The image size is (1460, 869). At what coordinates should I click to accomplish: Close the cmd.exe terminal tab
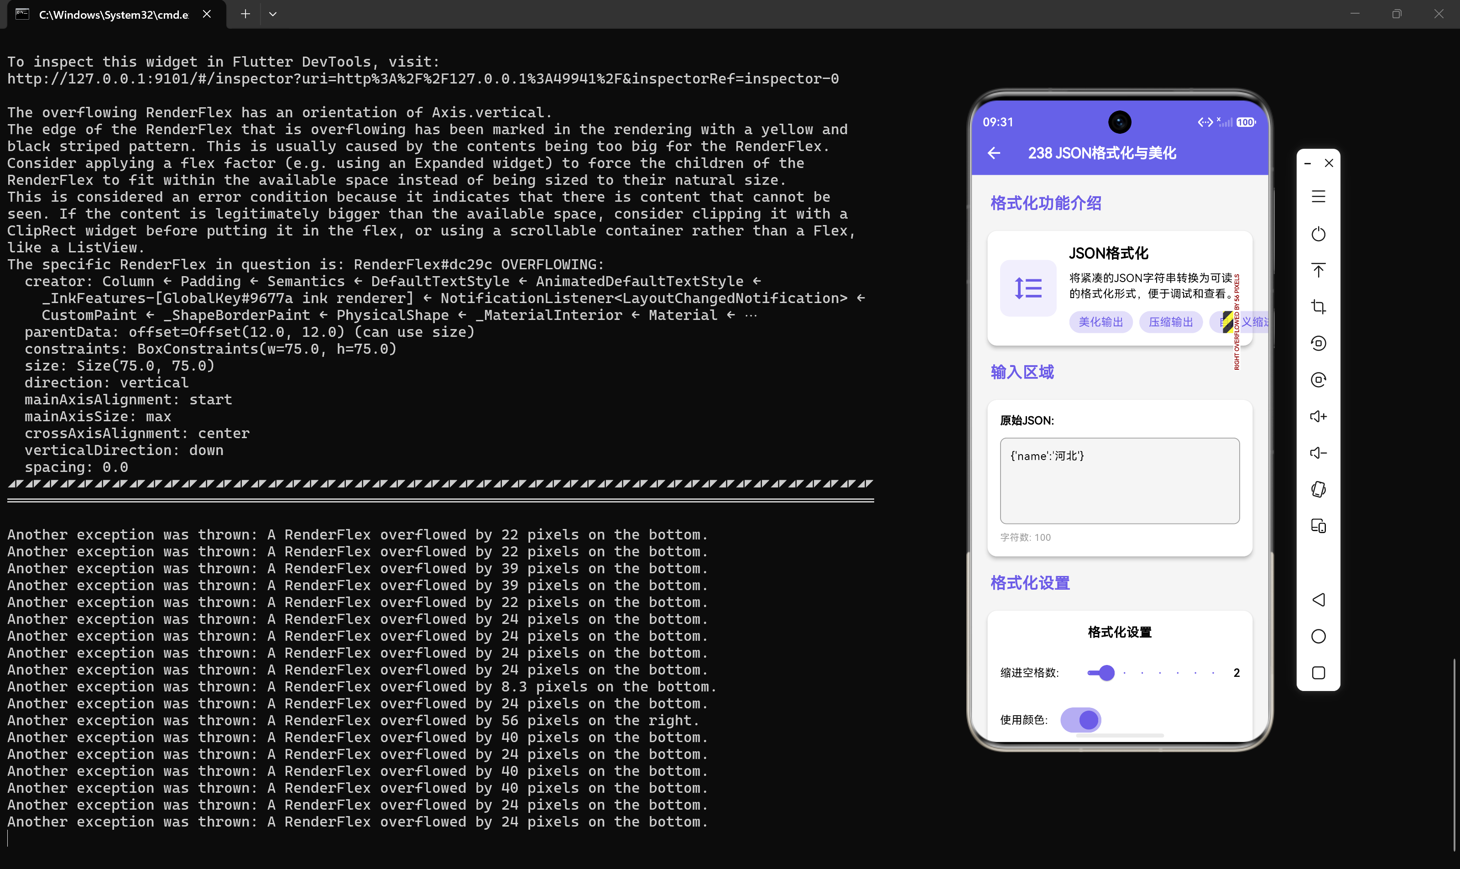207,14
